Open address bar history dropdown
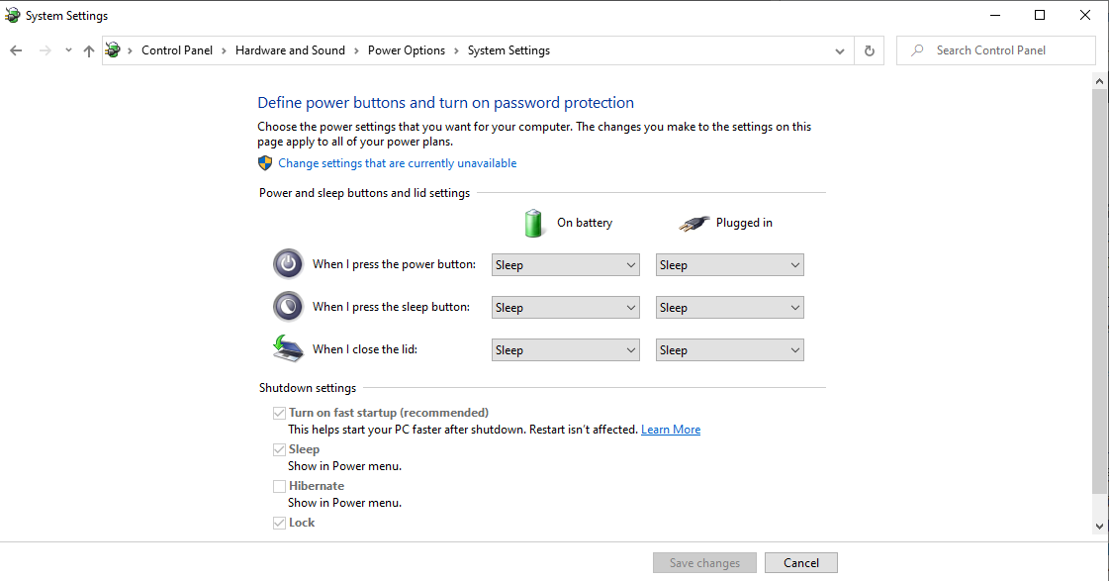This screenshot has width=1109, height=581. click(840, 50)
